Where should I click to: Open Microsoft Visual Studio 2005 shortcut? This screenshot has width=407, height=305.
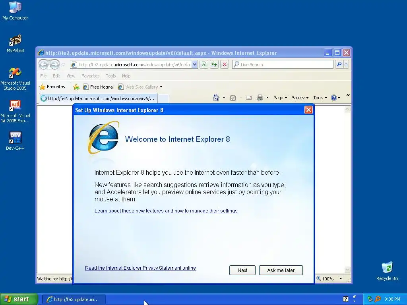(15, 79)
